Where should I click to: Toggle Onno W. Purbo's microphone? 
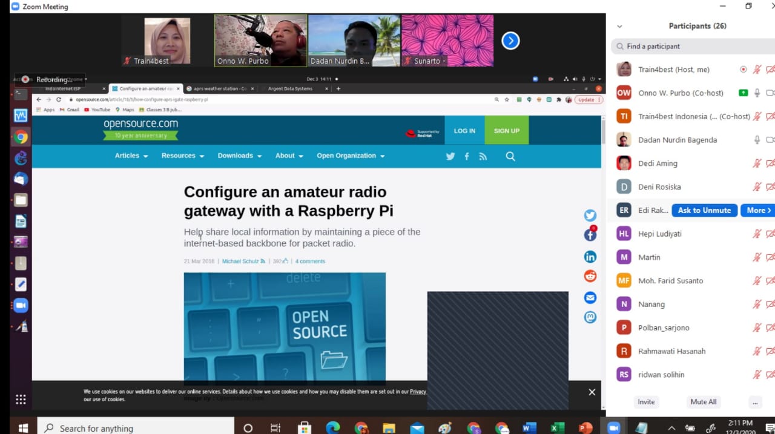[x=757, y=93]
